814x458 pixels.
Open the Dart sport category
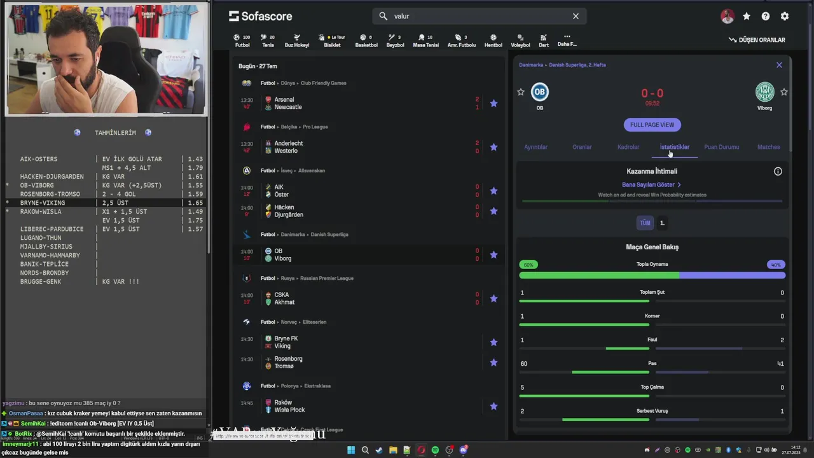point(544,41)
